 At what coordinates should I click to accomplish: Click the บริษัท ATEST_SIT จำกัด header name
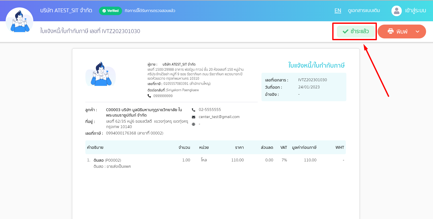66,11
